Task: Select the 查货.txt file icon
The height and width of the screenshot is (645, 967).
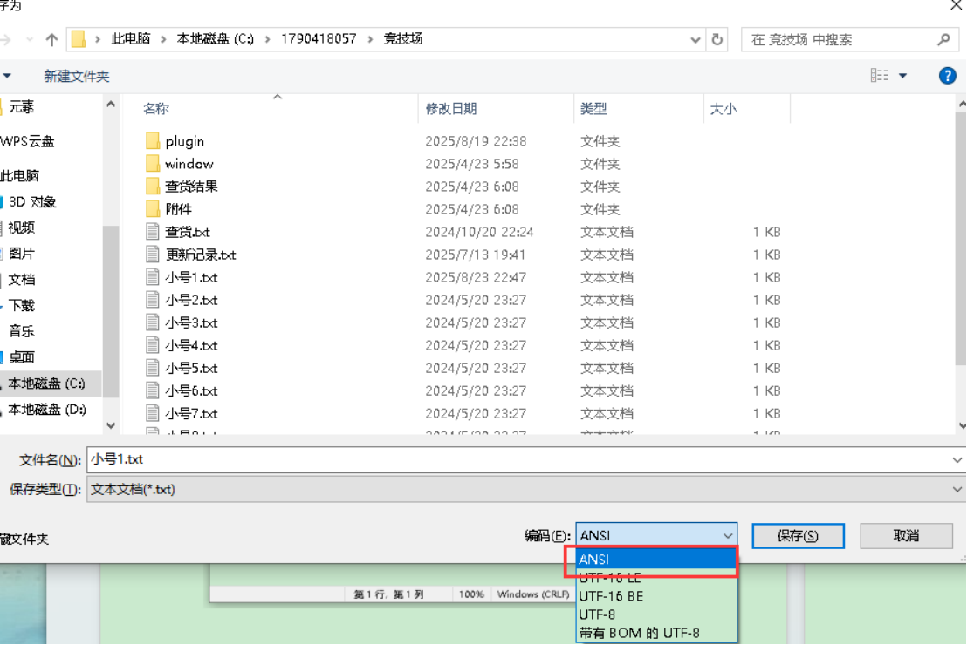Action: coord(153,232)
